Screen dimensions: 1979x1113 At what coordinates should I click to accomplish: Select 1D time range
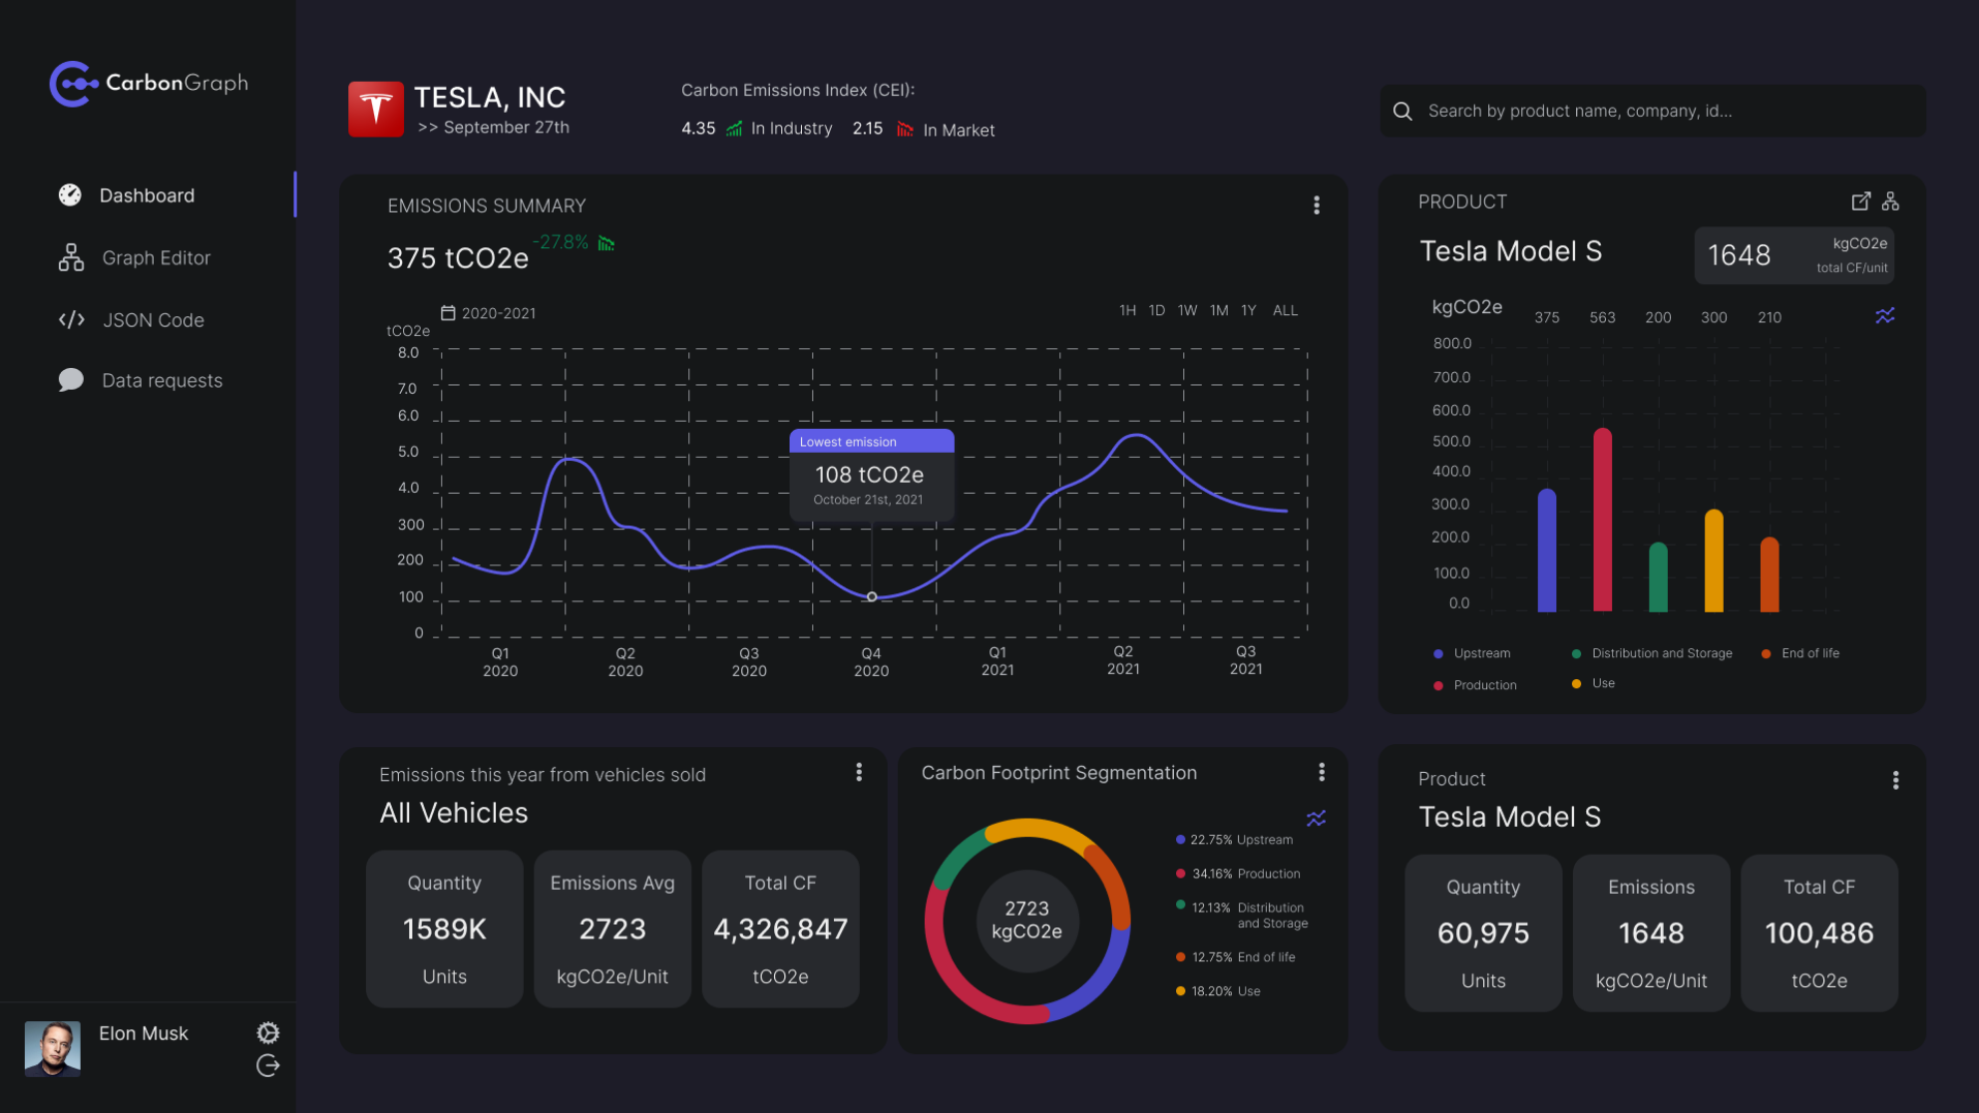tap(1156, 310)
